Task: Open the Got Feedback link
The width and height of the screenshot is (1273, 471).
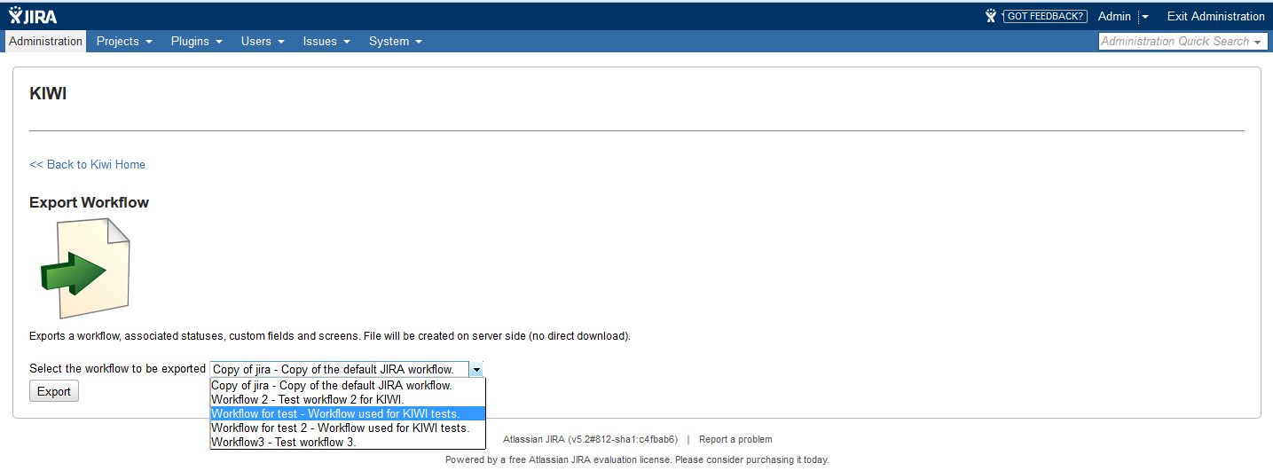Action: click(1045, 16)
